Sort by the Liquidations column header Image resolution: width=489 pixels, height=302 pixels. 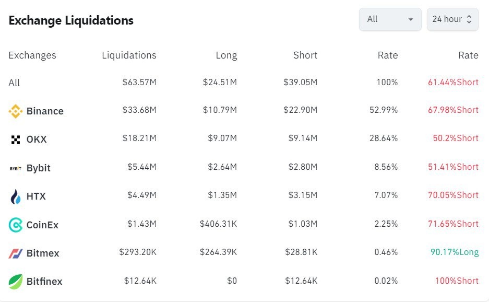(129, 55)
